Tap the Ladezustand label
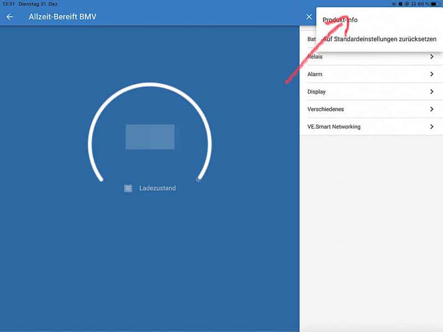The width and height of the screenshot is (443, 332). point(157,188)
